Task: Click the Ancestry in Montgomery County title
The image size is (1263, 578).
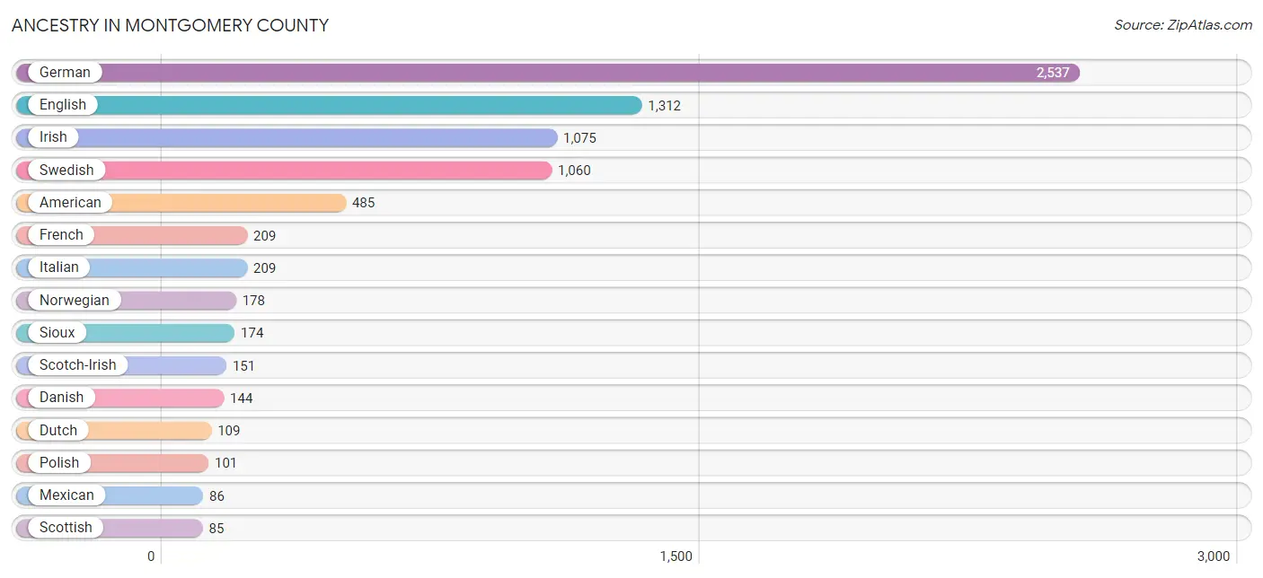Action: coord(170,25)
